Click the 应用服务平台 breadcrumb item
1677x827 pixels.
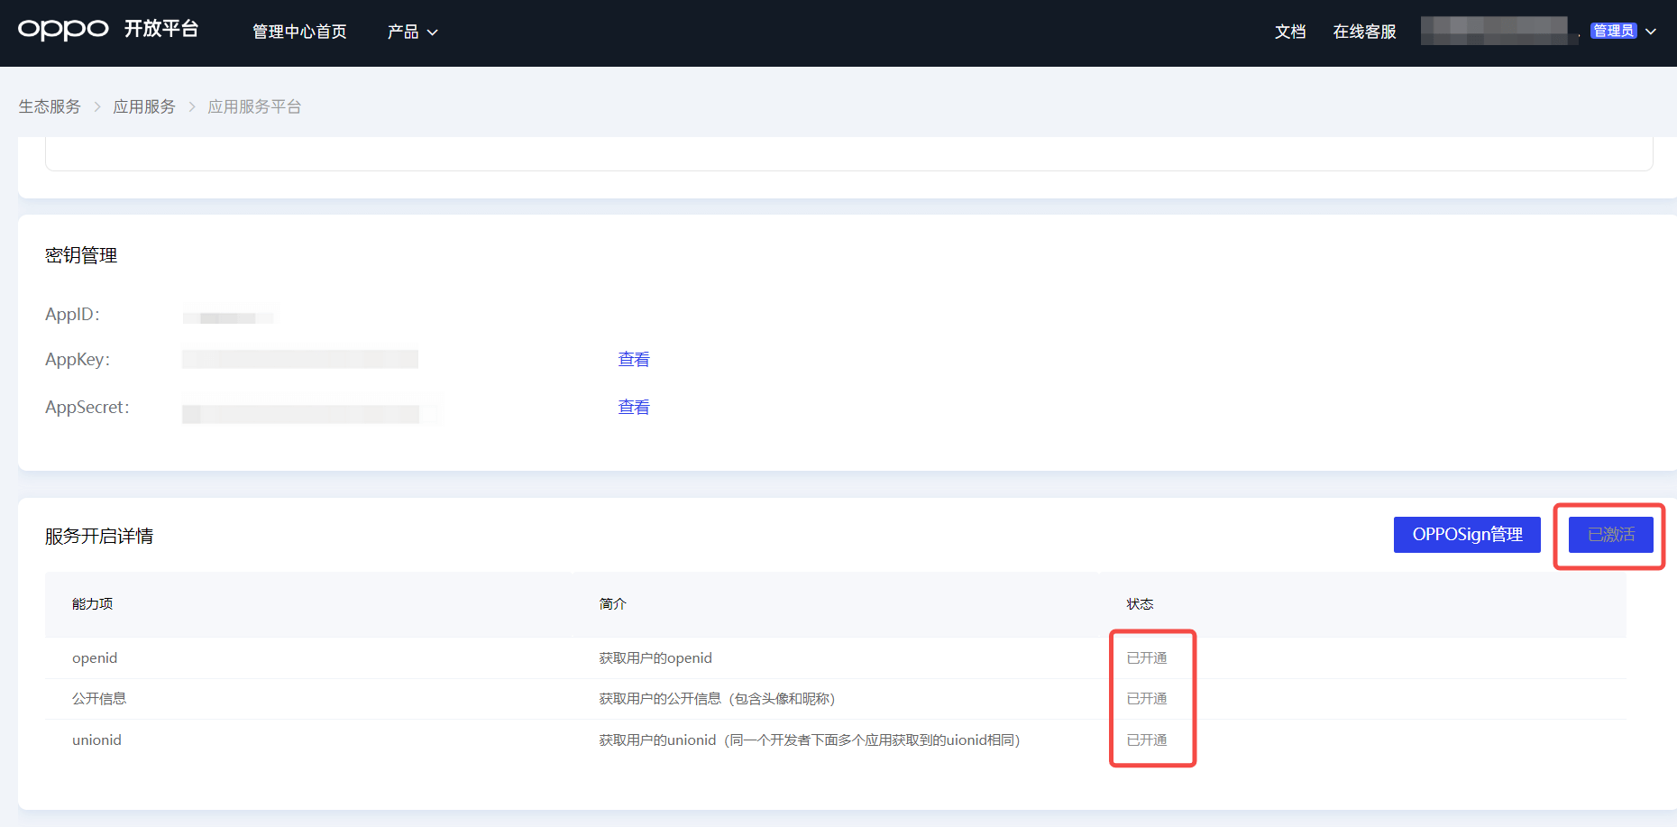point(254,106)
